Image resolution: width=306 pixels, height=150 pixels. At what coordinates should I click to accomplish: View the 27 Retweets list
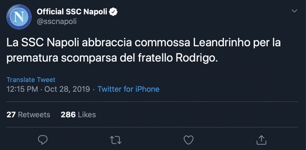[x=28, y=115]
